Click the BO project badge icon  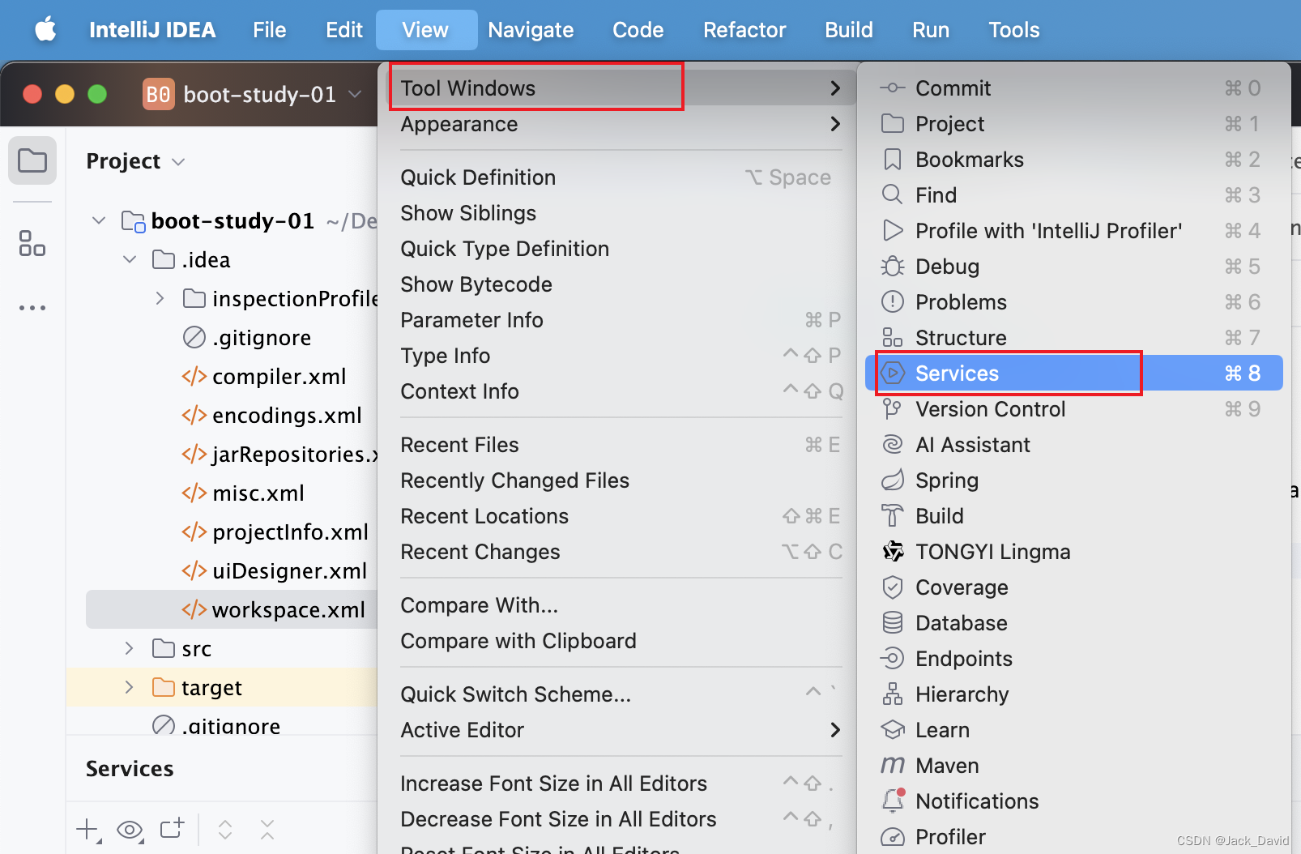pyautogui.click(x=159, y=94)
